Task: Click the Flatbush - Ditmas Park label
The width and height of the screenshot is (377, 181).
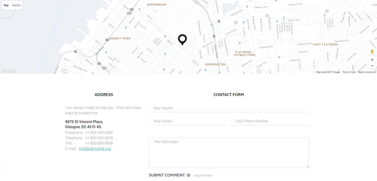Action: 245,53
